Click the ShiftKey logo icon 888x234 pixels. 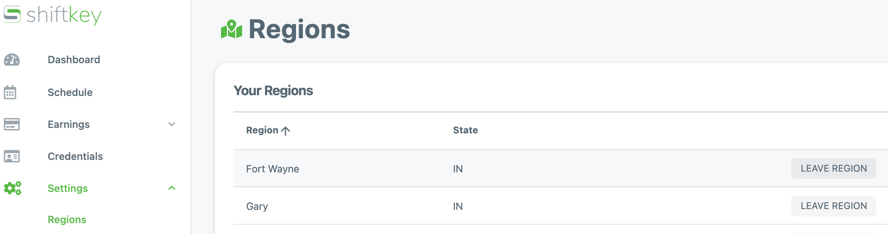click(x=12, y=15)
